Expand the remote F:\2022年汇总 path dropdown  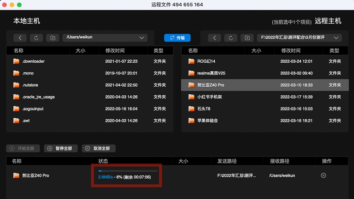(x=299, y=38)
